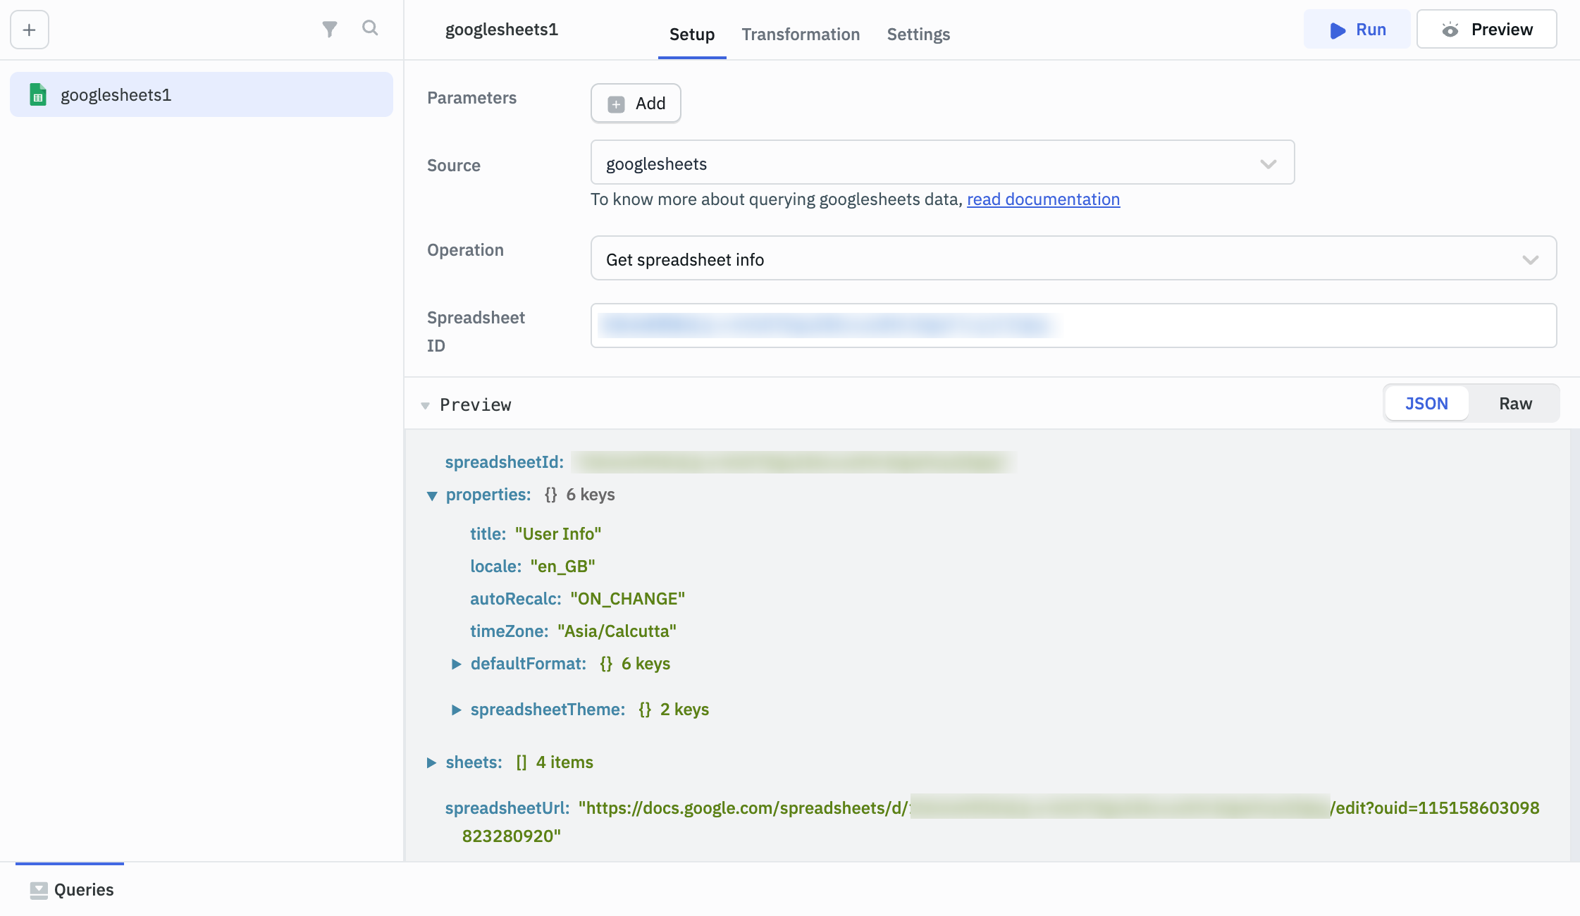This screenshot has height=916, width=1580.
Task: Go to the Transformation tab
Action: click(x=801, y=34)
